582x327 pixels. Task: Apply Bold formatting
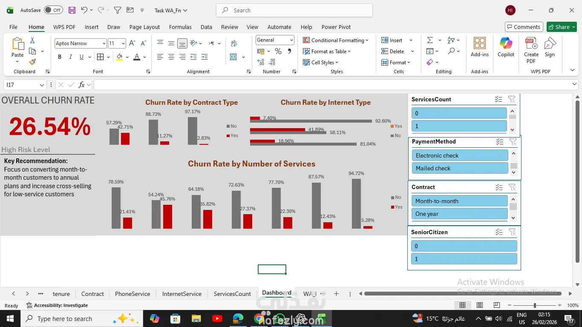(60, 57)
